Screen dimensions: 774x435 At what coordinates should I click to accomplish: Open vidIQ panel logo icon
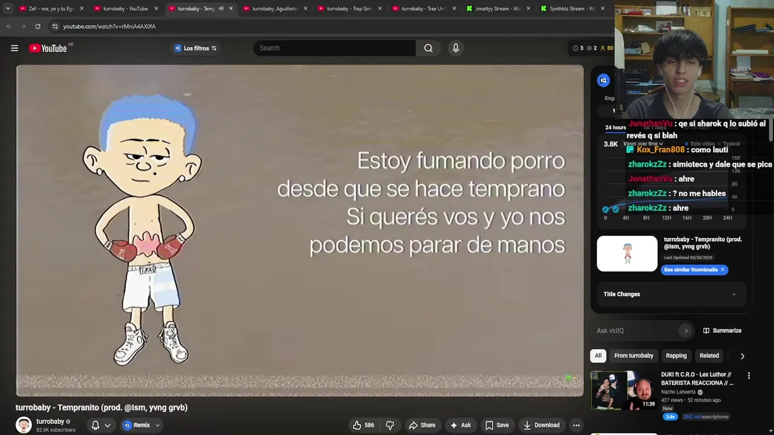pyautogui.click(x=603, y=80)
